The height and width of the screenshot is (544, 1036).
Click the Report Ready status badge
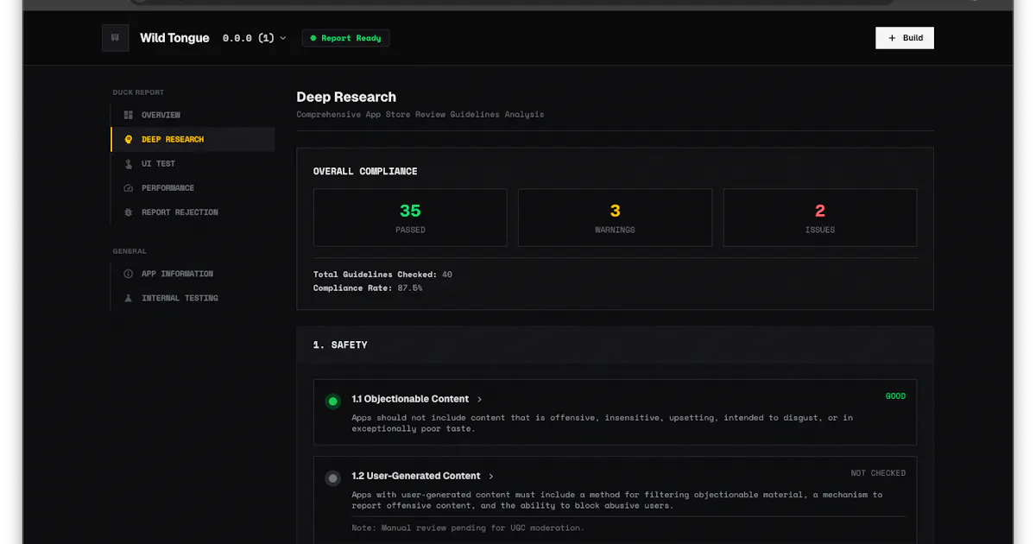point(345,38)
